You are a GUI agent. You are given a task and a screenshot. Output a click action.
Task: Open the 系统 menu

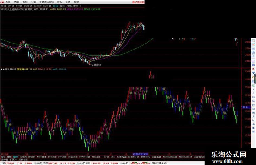(x=8, y=2)
